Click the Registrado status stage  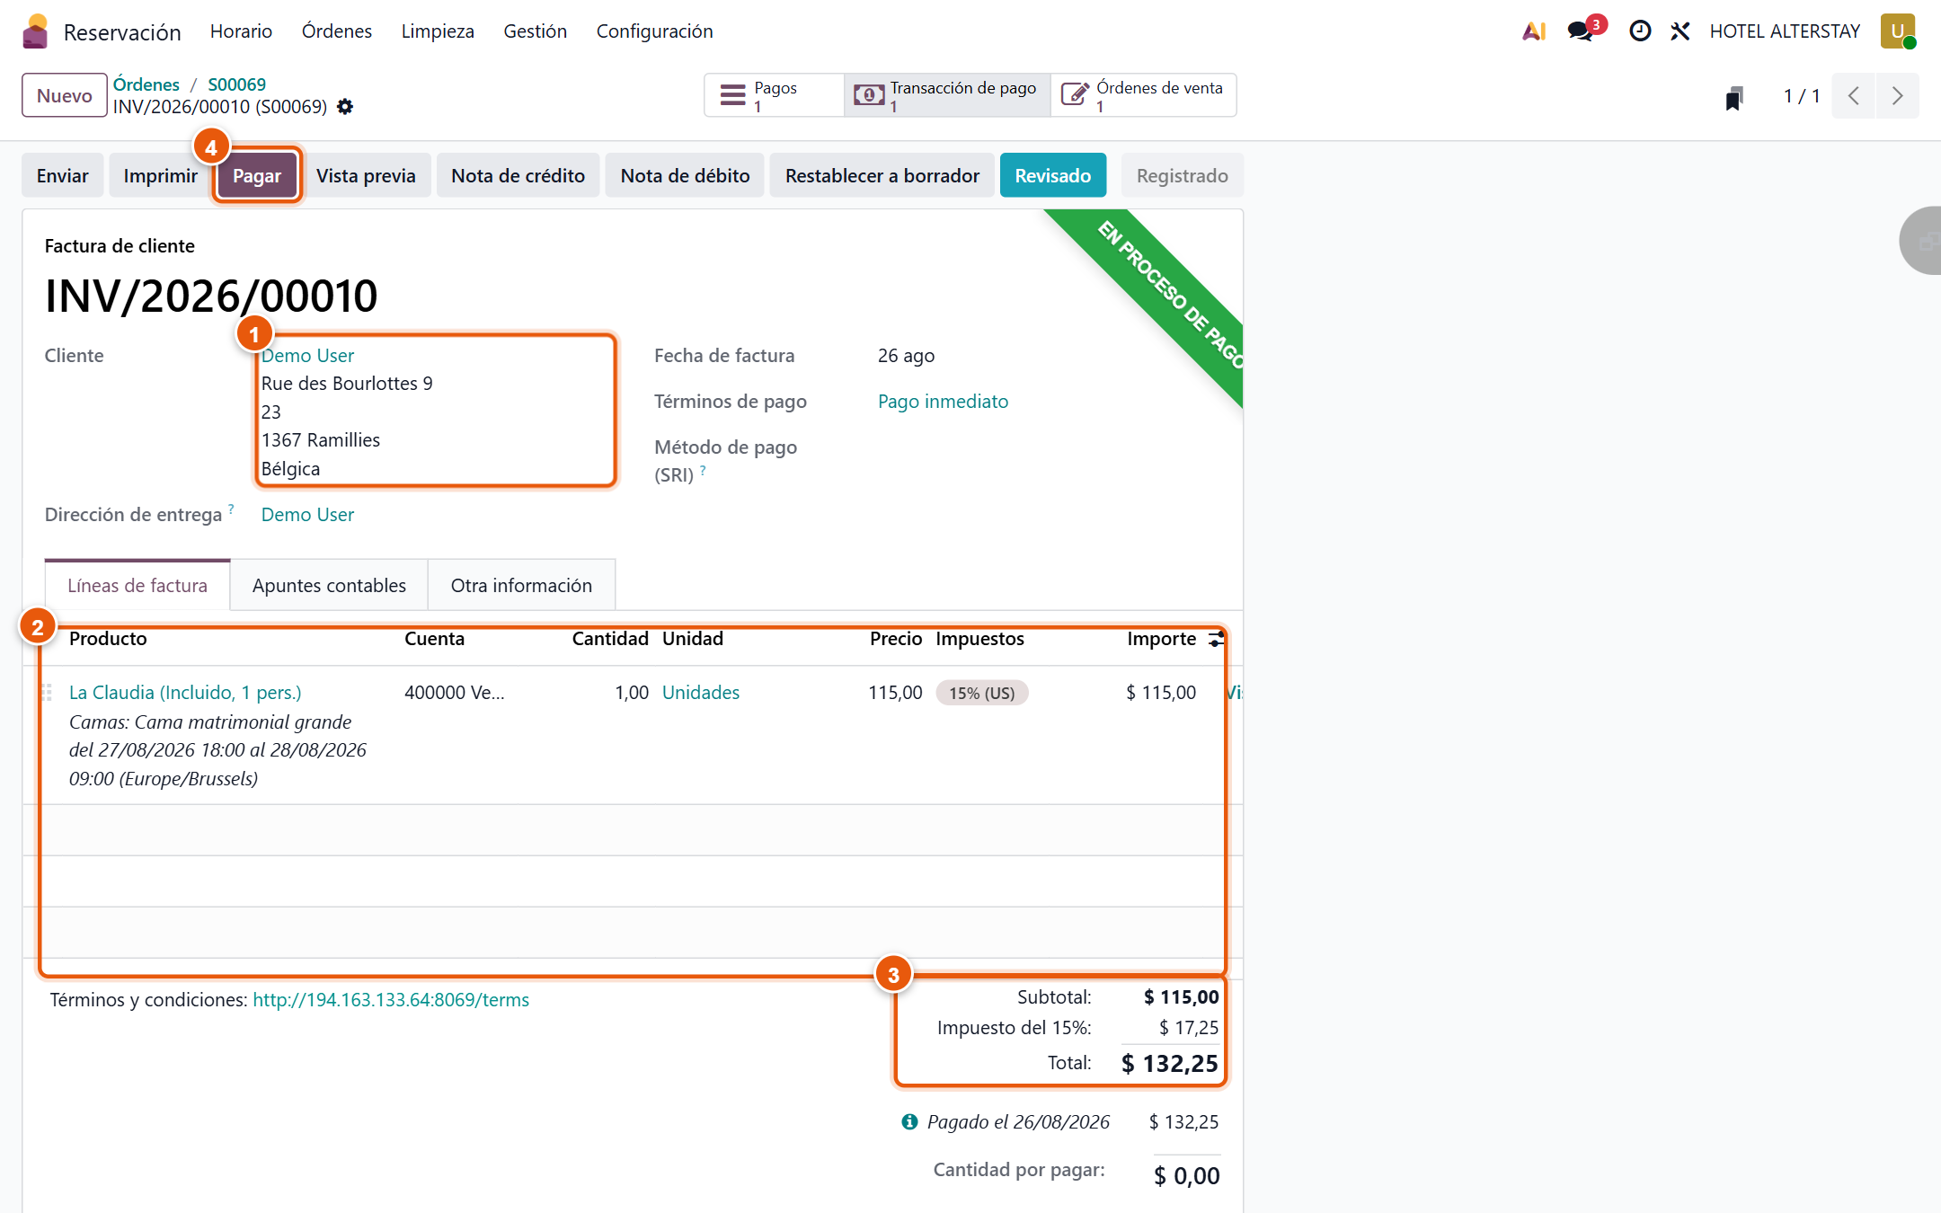(1182, 175)
